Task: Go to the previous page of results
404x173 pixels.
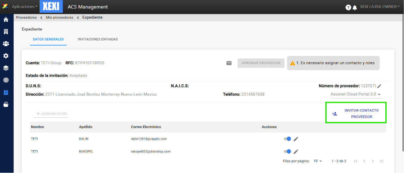Action: pyautogui.click(x=364, y=161)
